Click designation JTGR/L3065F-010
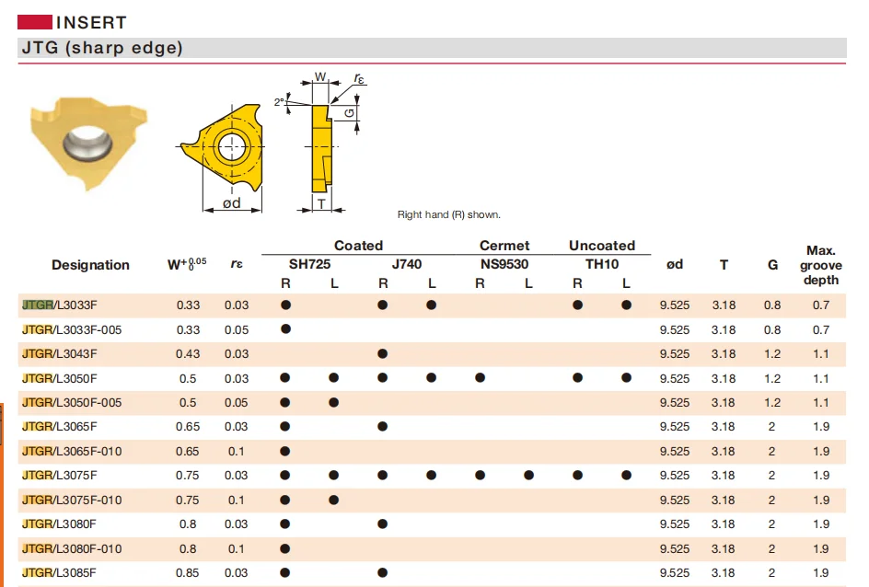 coord(72,452)
